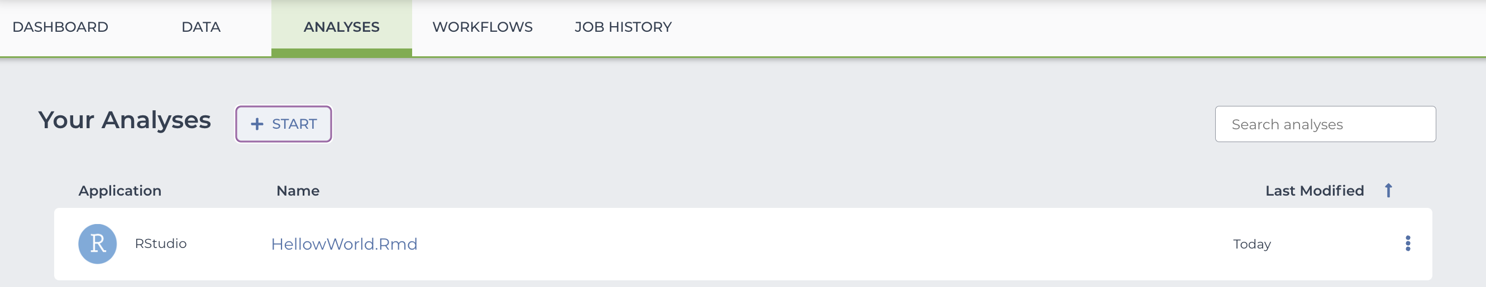
Task: Start a new analysis with the START button
Action: (284, 124)
